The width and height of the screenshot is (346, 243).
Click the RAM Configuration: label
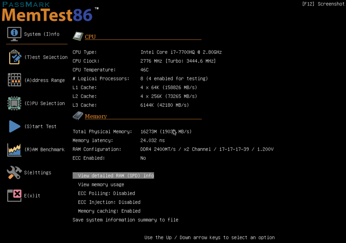coord(97,149)
